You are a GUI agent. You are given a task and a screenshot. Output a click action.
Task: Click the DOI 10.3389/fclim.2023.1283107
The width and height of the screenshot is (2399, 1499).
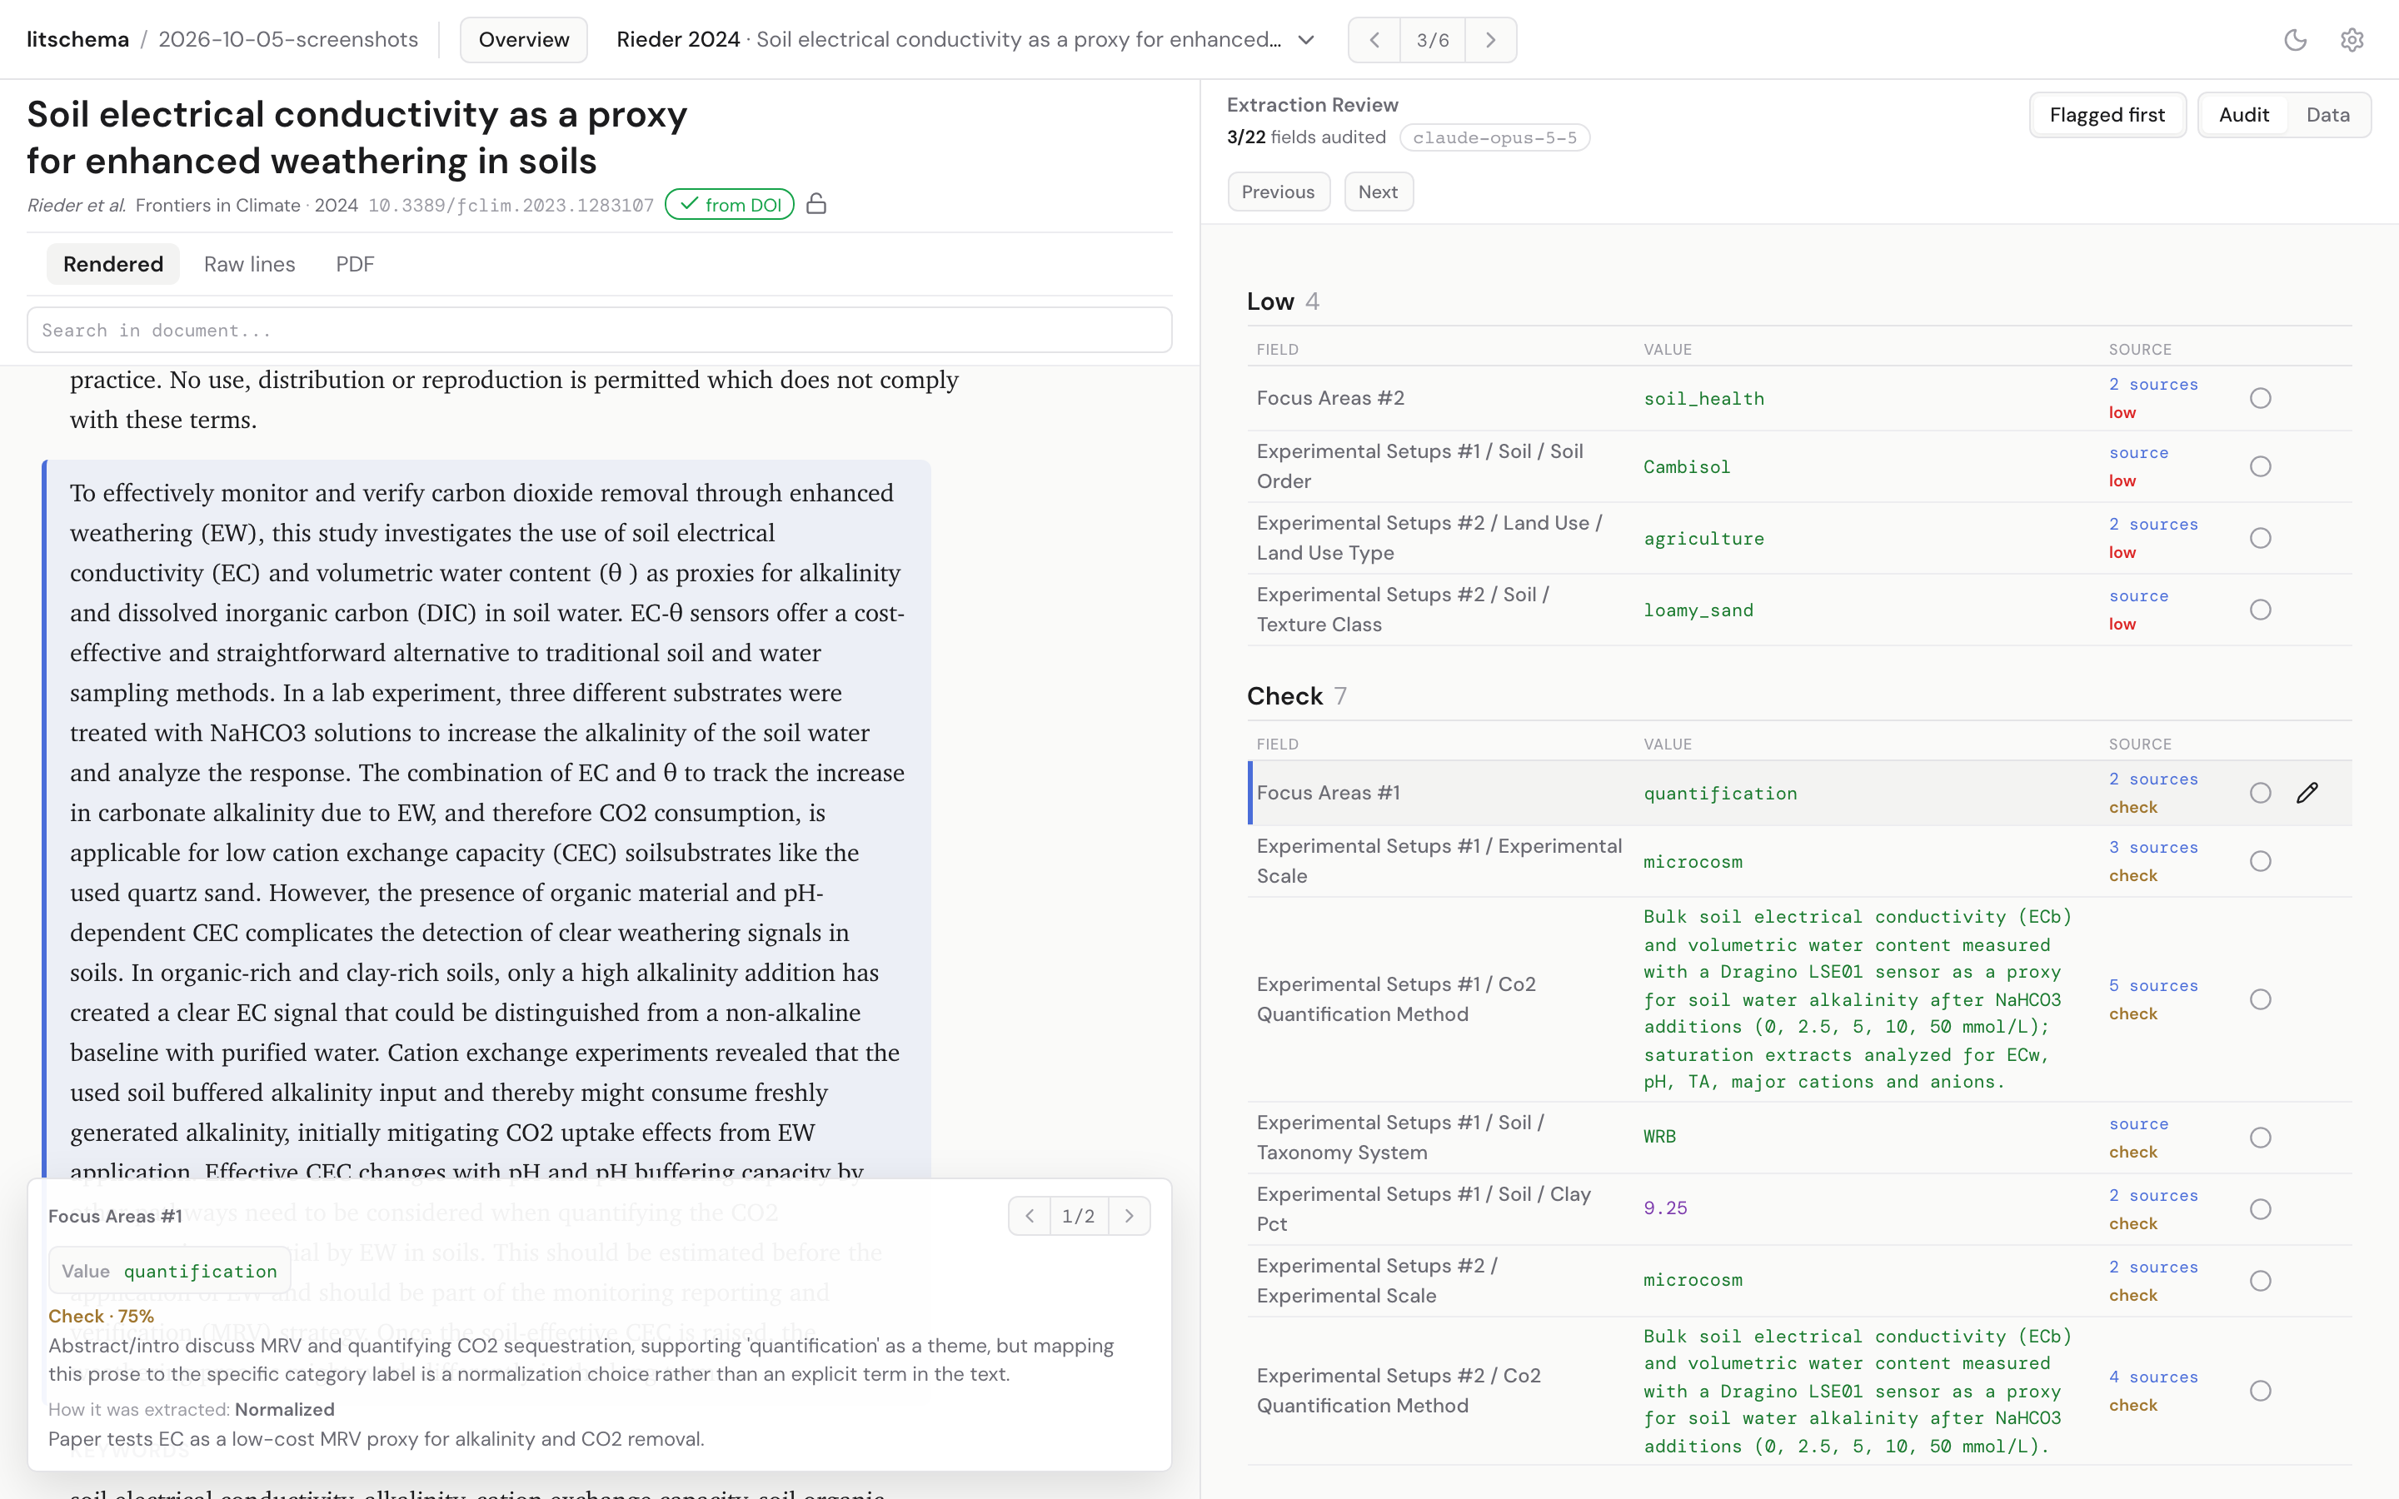[511, 205]
